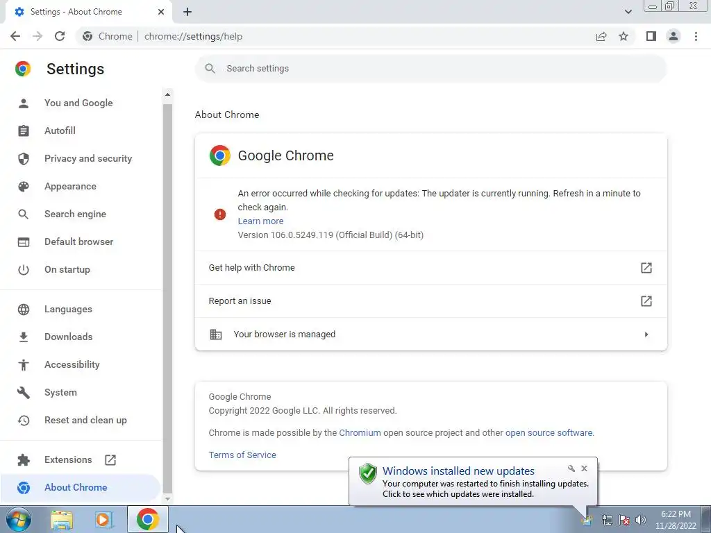Click the puzzle piece Extensions icon
The image size is (711, 533).
click(x=24, y=460)
